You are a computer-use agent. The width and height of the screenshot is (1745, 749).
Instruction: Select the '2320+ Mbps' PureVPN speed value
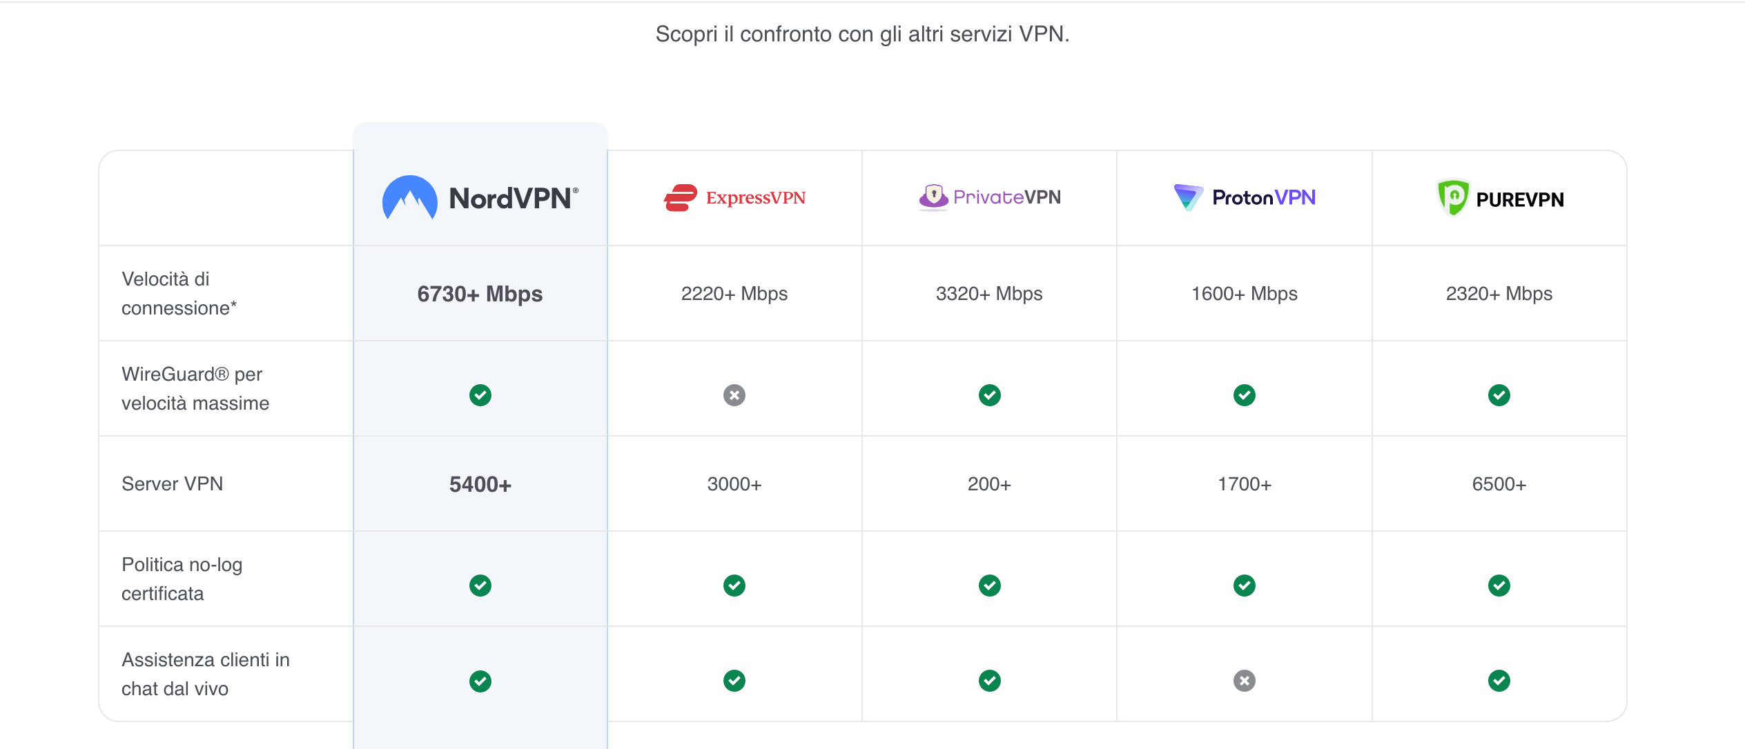coord(1499,294)
